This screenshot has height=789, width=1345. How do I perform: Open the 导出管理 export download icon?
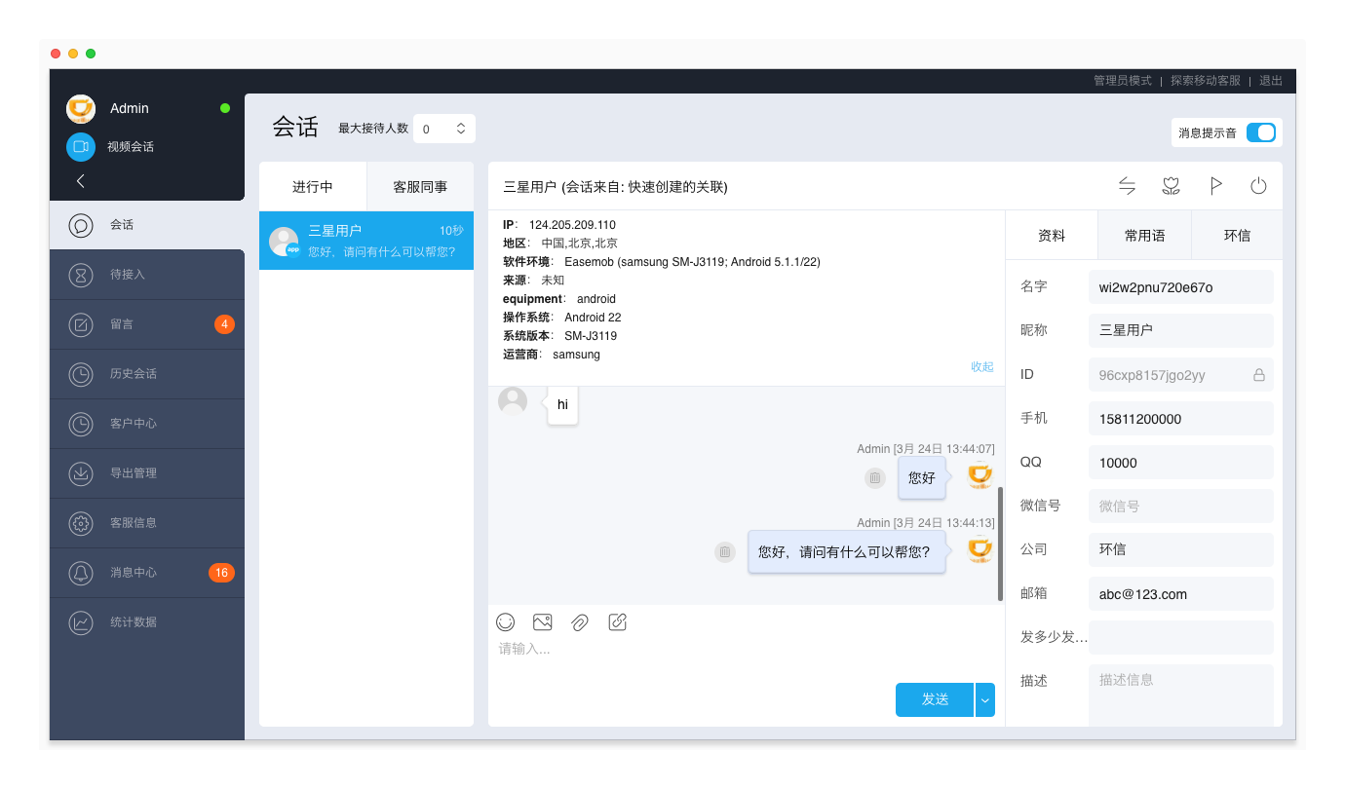point(81,473)
